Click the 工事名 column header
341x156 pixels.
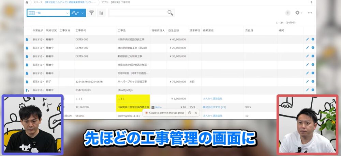coord(122,30)
